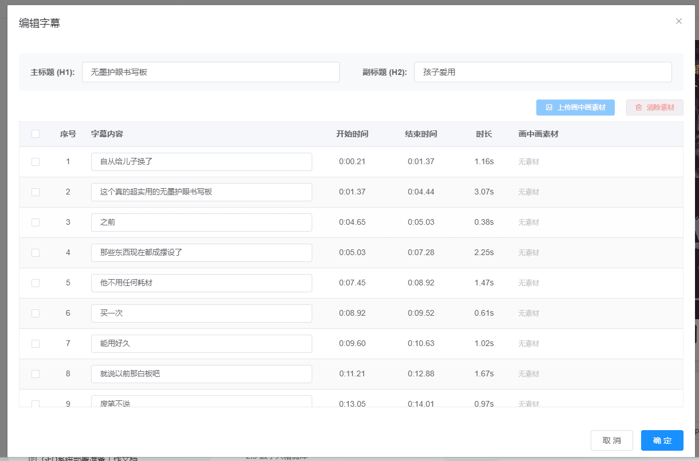Click subtitle field 那些东西现在都成摆设了
Image resolution: width=699 pixels, height=461 pixels.
pos(202,253)
